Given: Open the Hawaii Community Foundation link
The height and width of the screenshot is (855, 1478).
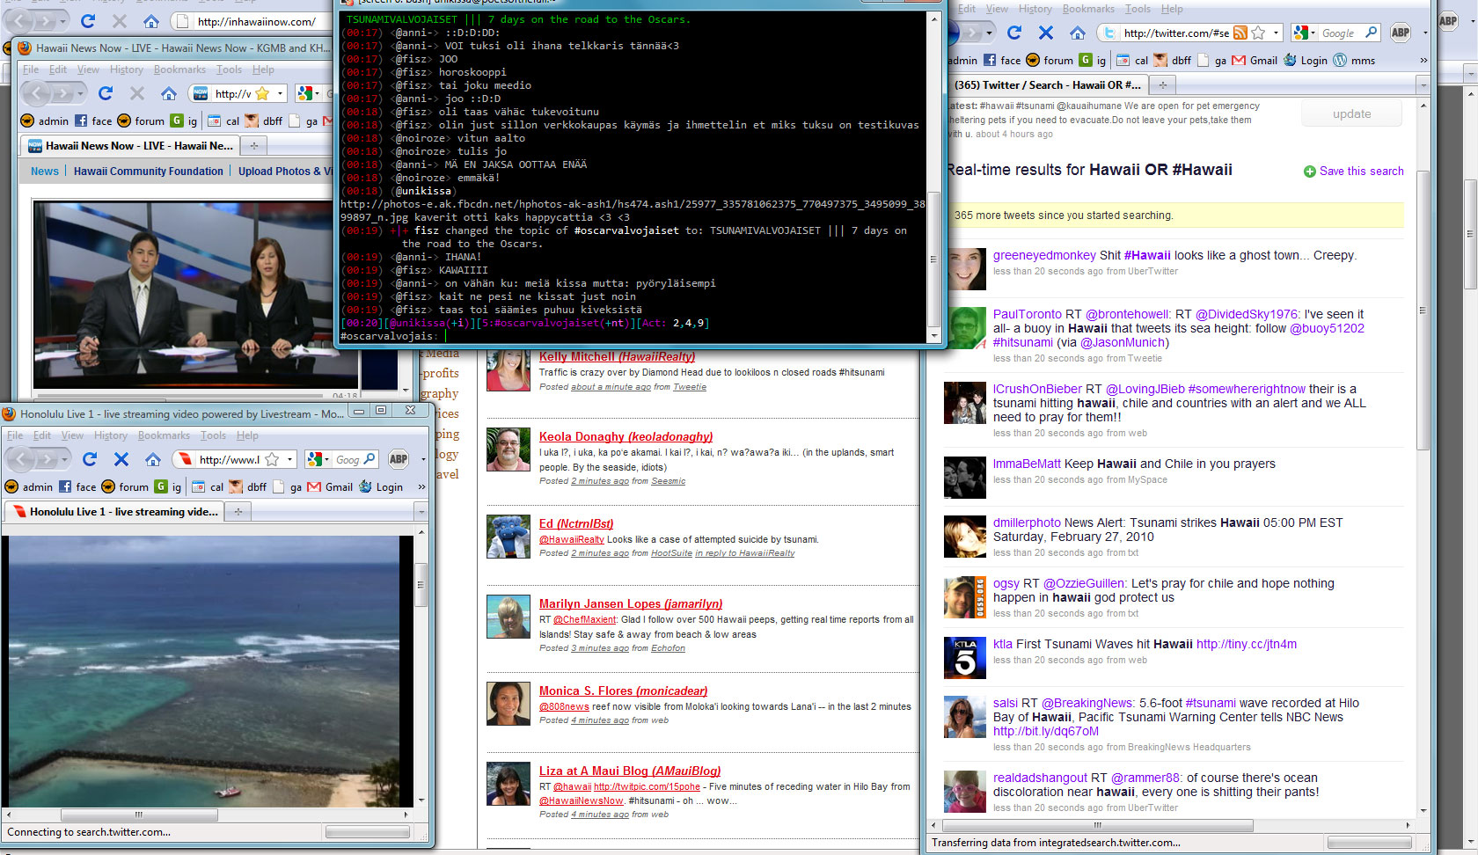Looking at the screenshot, I should (x=148, y=172).
